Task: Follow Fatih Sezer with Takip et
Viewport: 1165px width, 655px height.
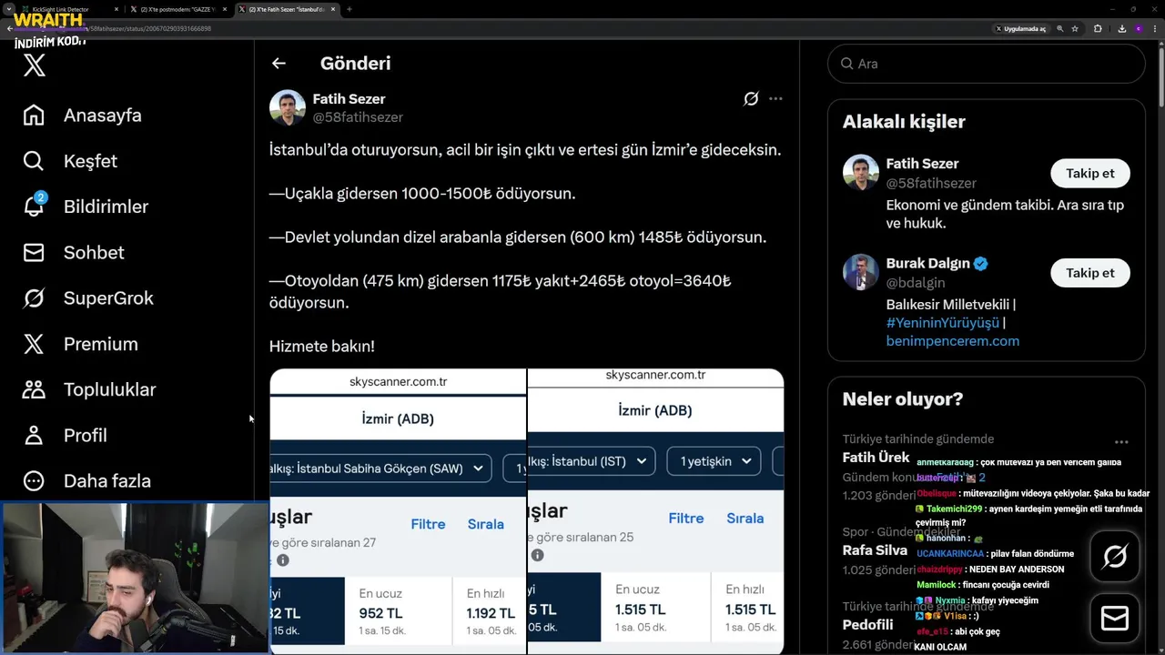Action: tap(1089, 174)
